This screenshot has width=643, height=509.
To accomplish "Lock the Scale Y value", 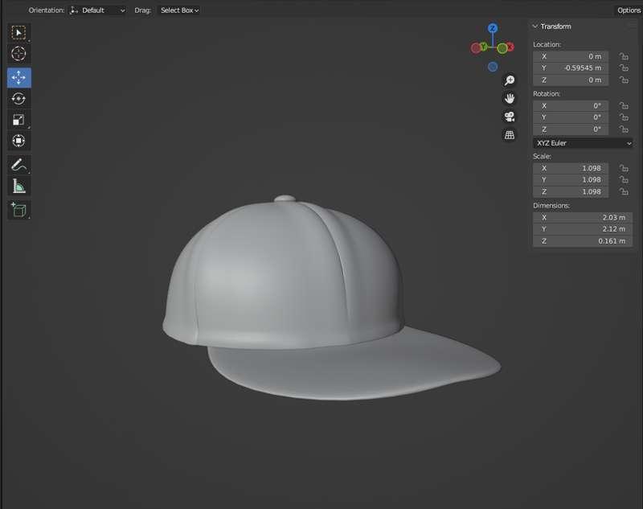I will pyautogui.click(x=624, y=179).
